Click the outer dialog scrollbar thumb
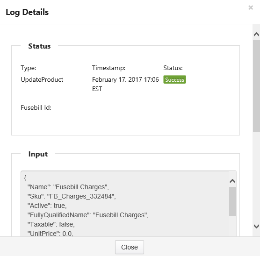Screen dimensions: 260x256 pos(256,86)
